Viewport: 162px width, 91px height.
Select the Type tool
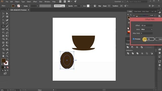coord(3,23)
